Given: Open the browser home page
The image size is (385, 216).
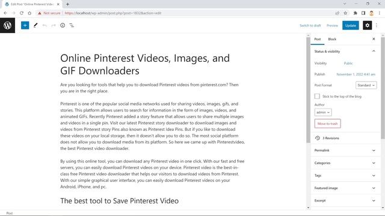Looking at the screenshot, I should (x=29, y=13).
